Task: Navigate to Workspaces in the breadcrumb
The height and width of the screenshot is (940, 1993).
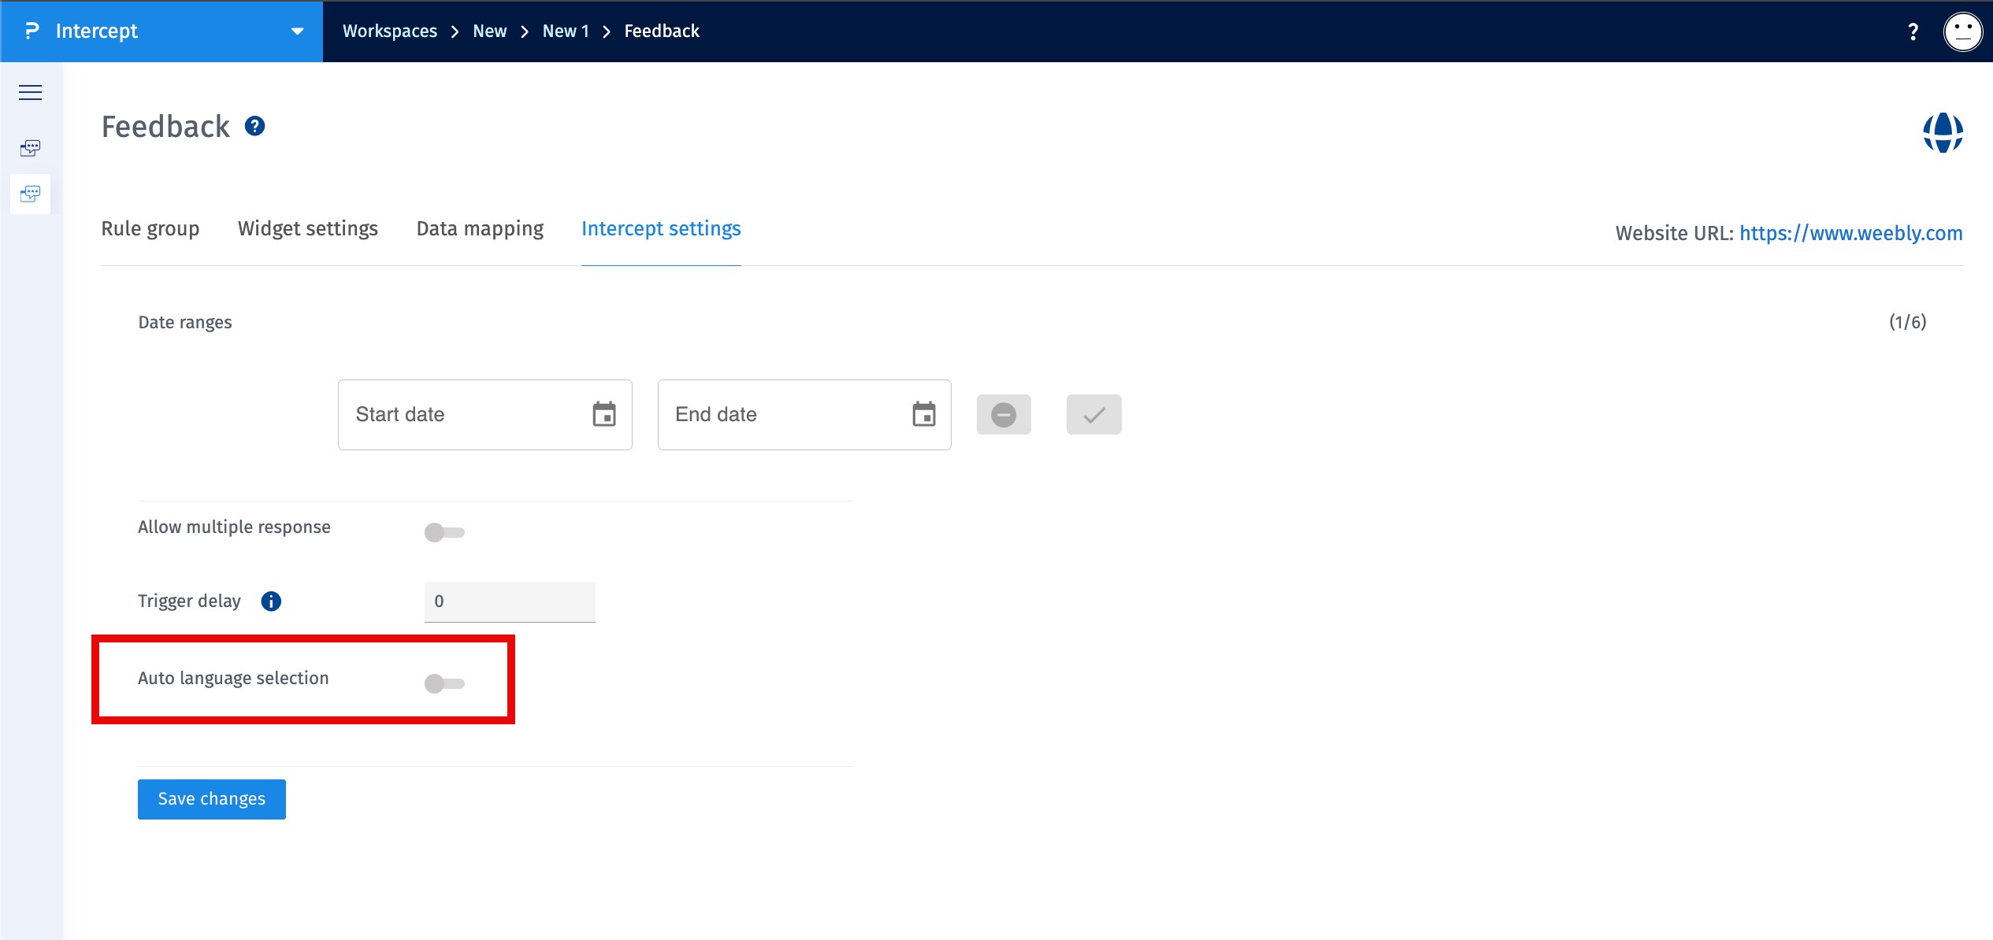Action: pos(390,31)
